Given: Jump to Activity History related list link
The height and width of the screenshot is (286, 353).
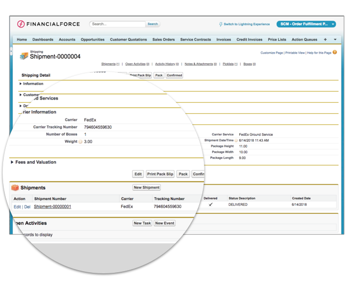Looking at the screenshot, I should pos(167,64).
